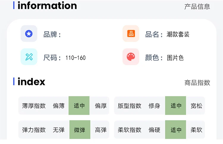The image size is (223, 144).
Task: Click the 商品指数 header label
Action: pyautogui.click(x=197, y=83)
